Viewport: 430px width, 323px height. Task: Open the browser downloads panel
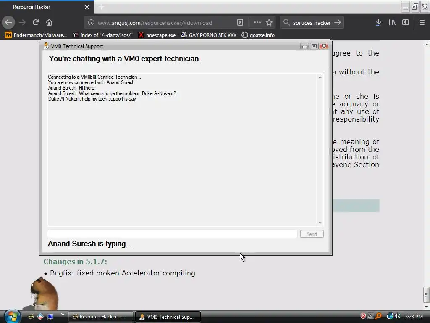pos(378,23)
